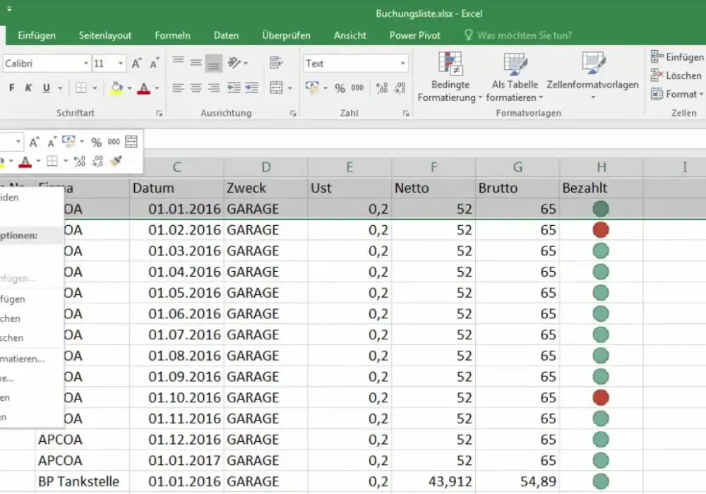Add a decimal place in ribbon
Viewport: 706px width, 494px height.
click(x=382, y=88)
